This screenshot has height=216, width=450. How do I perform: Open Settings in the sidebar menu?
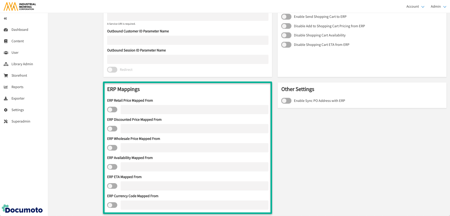[x=18, y=110]
